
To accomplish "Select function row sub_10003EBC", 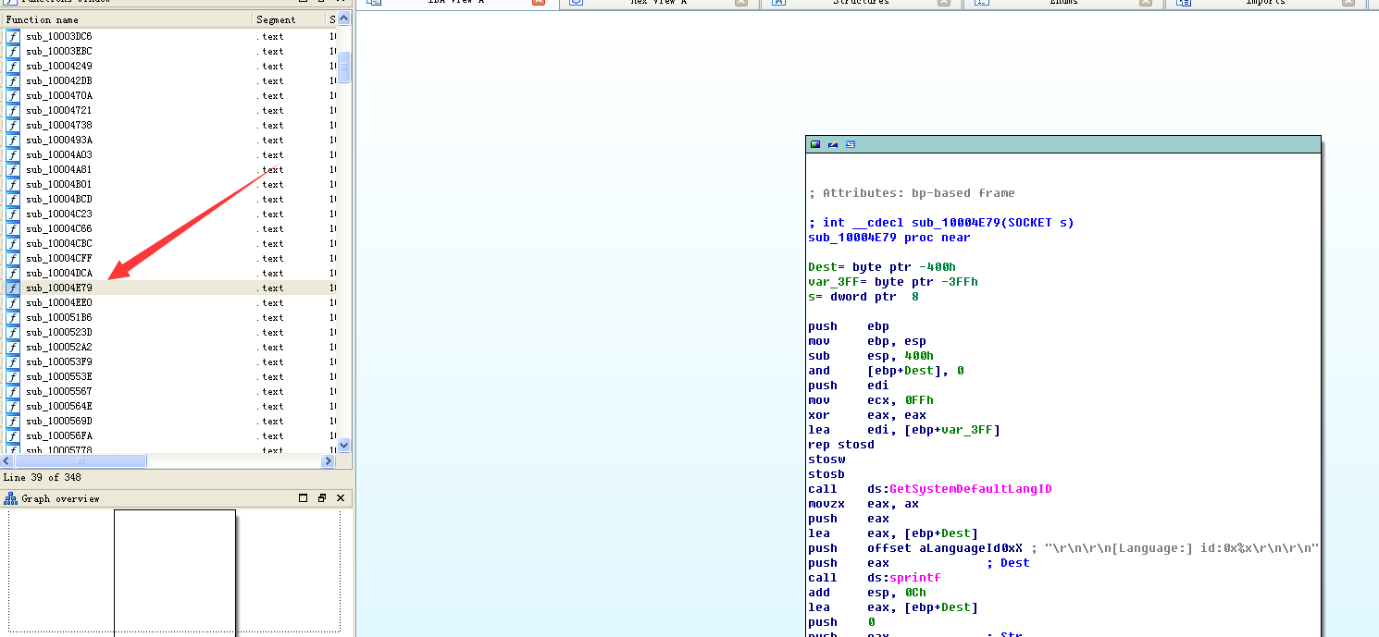I will click(x=169, y=51).
